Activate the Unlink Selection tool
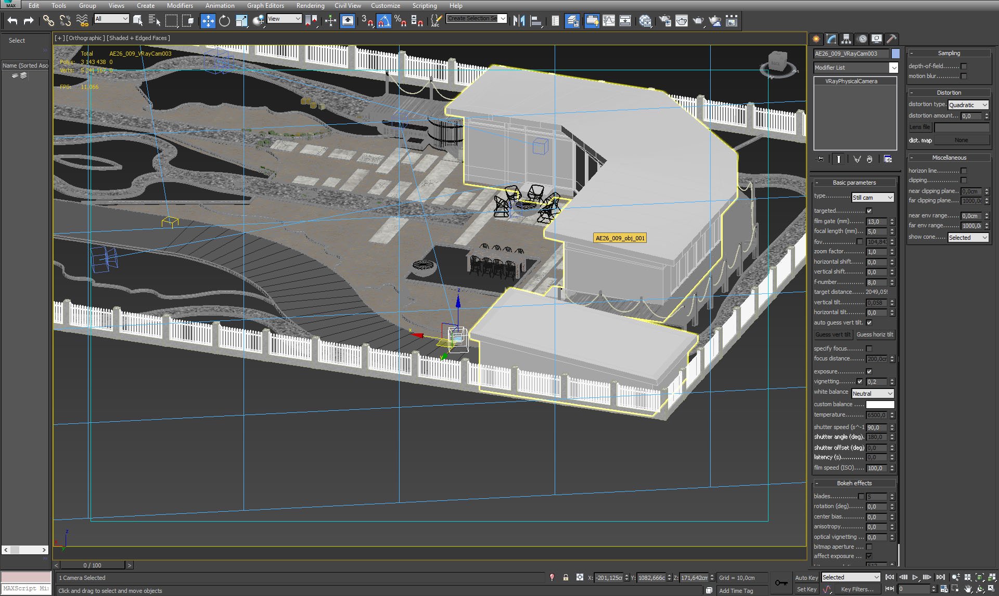The width and height of the screenshot is (999, 596). point(65,21)
